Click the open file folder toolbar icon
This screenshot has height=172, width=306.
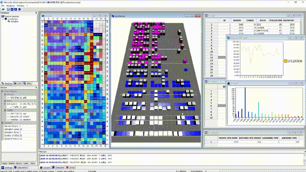3,9
